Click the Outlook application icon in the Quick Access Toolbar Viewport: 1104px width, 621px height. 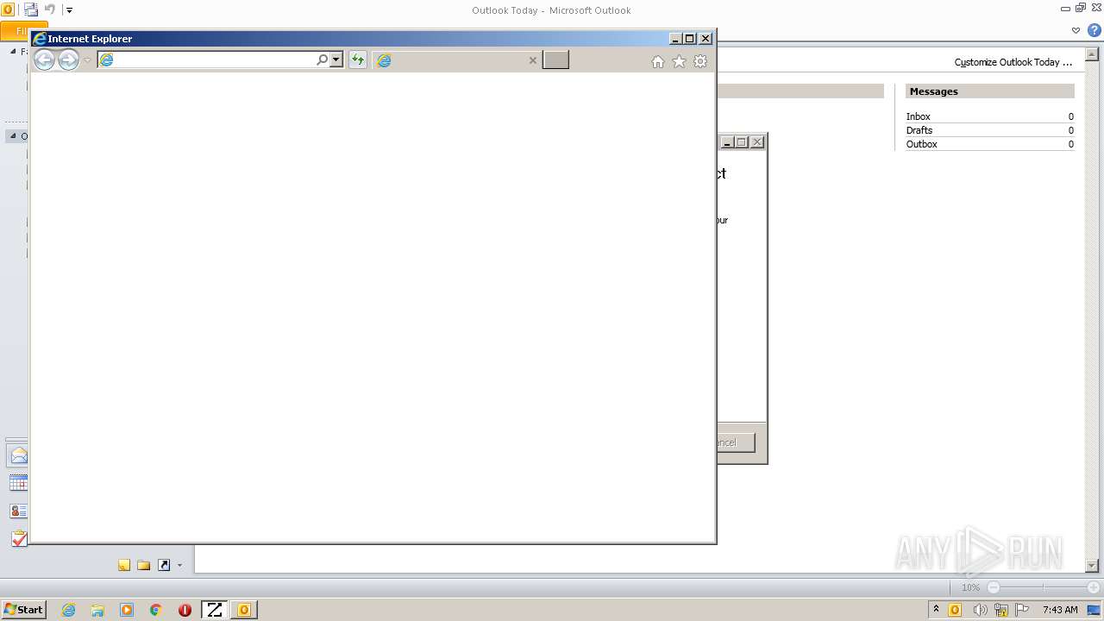(8, 10)
